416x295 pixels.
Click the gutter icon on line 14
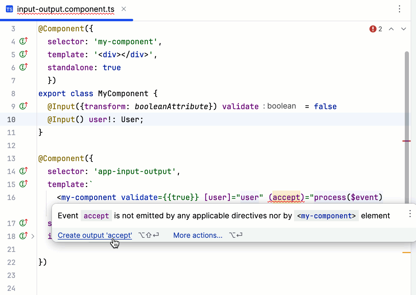pyautogui.click(x=23, y=171)
